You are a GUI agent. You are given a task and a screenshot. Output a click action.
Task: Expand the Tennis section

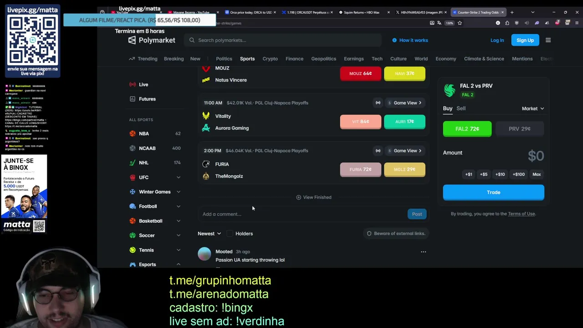coord(178,250)
